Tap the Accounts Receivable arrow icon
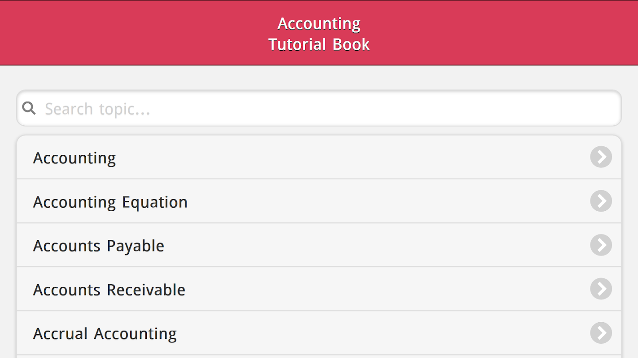The image size is (638, 358). 601,289
